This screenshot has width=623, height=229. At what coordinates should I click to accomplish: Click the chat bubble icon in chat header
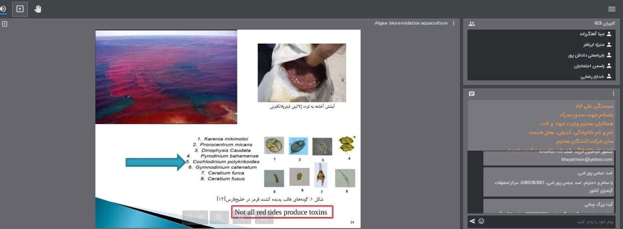(472, 94)
